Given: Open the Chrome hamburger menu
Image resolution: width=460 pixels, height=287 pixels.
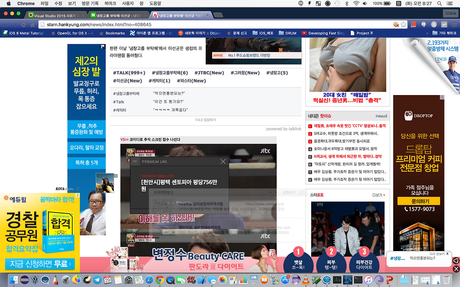Looking at the screenshot, I should [x=454, y=24].
